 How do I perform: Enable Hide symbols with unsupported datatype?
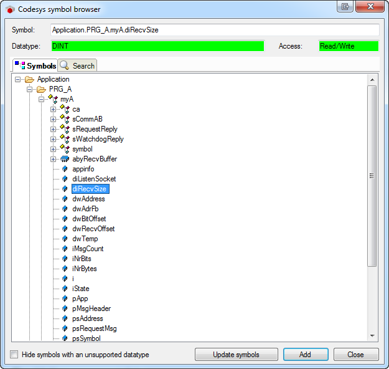(x=14, y=354)
